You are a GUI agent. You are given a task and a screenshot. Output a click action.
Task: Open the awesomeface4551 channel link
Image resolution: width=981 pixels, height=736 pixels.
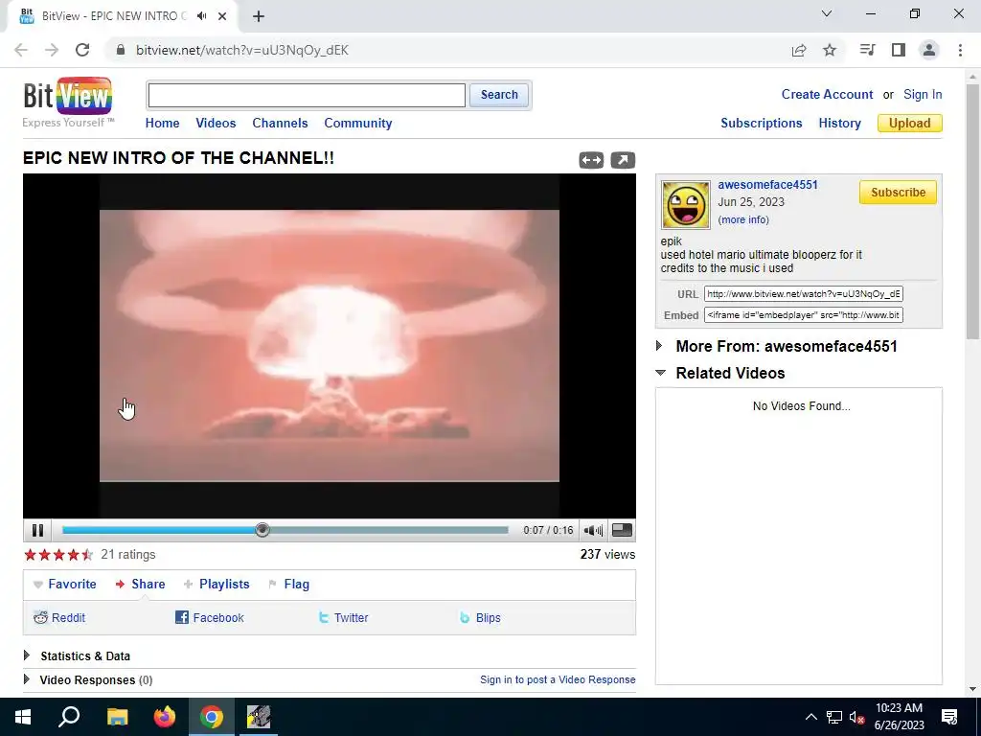coord(767,185)
